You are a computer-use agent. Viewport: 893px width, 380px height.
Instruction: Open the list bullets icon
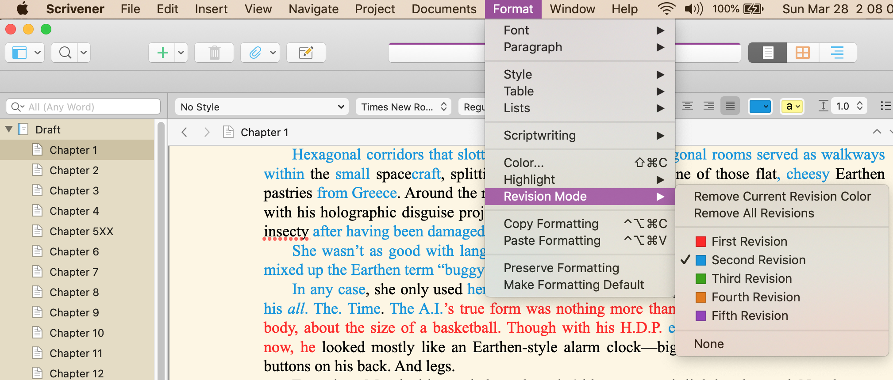tap(886, 106)
